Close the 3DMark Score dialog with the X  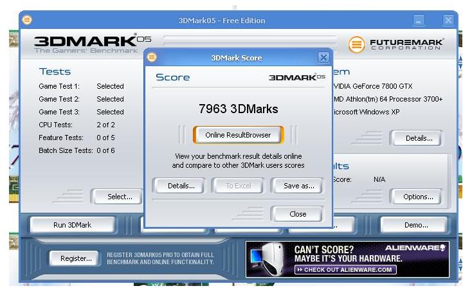click(323, 57)
